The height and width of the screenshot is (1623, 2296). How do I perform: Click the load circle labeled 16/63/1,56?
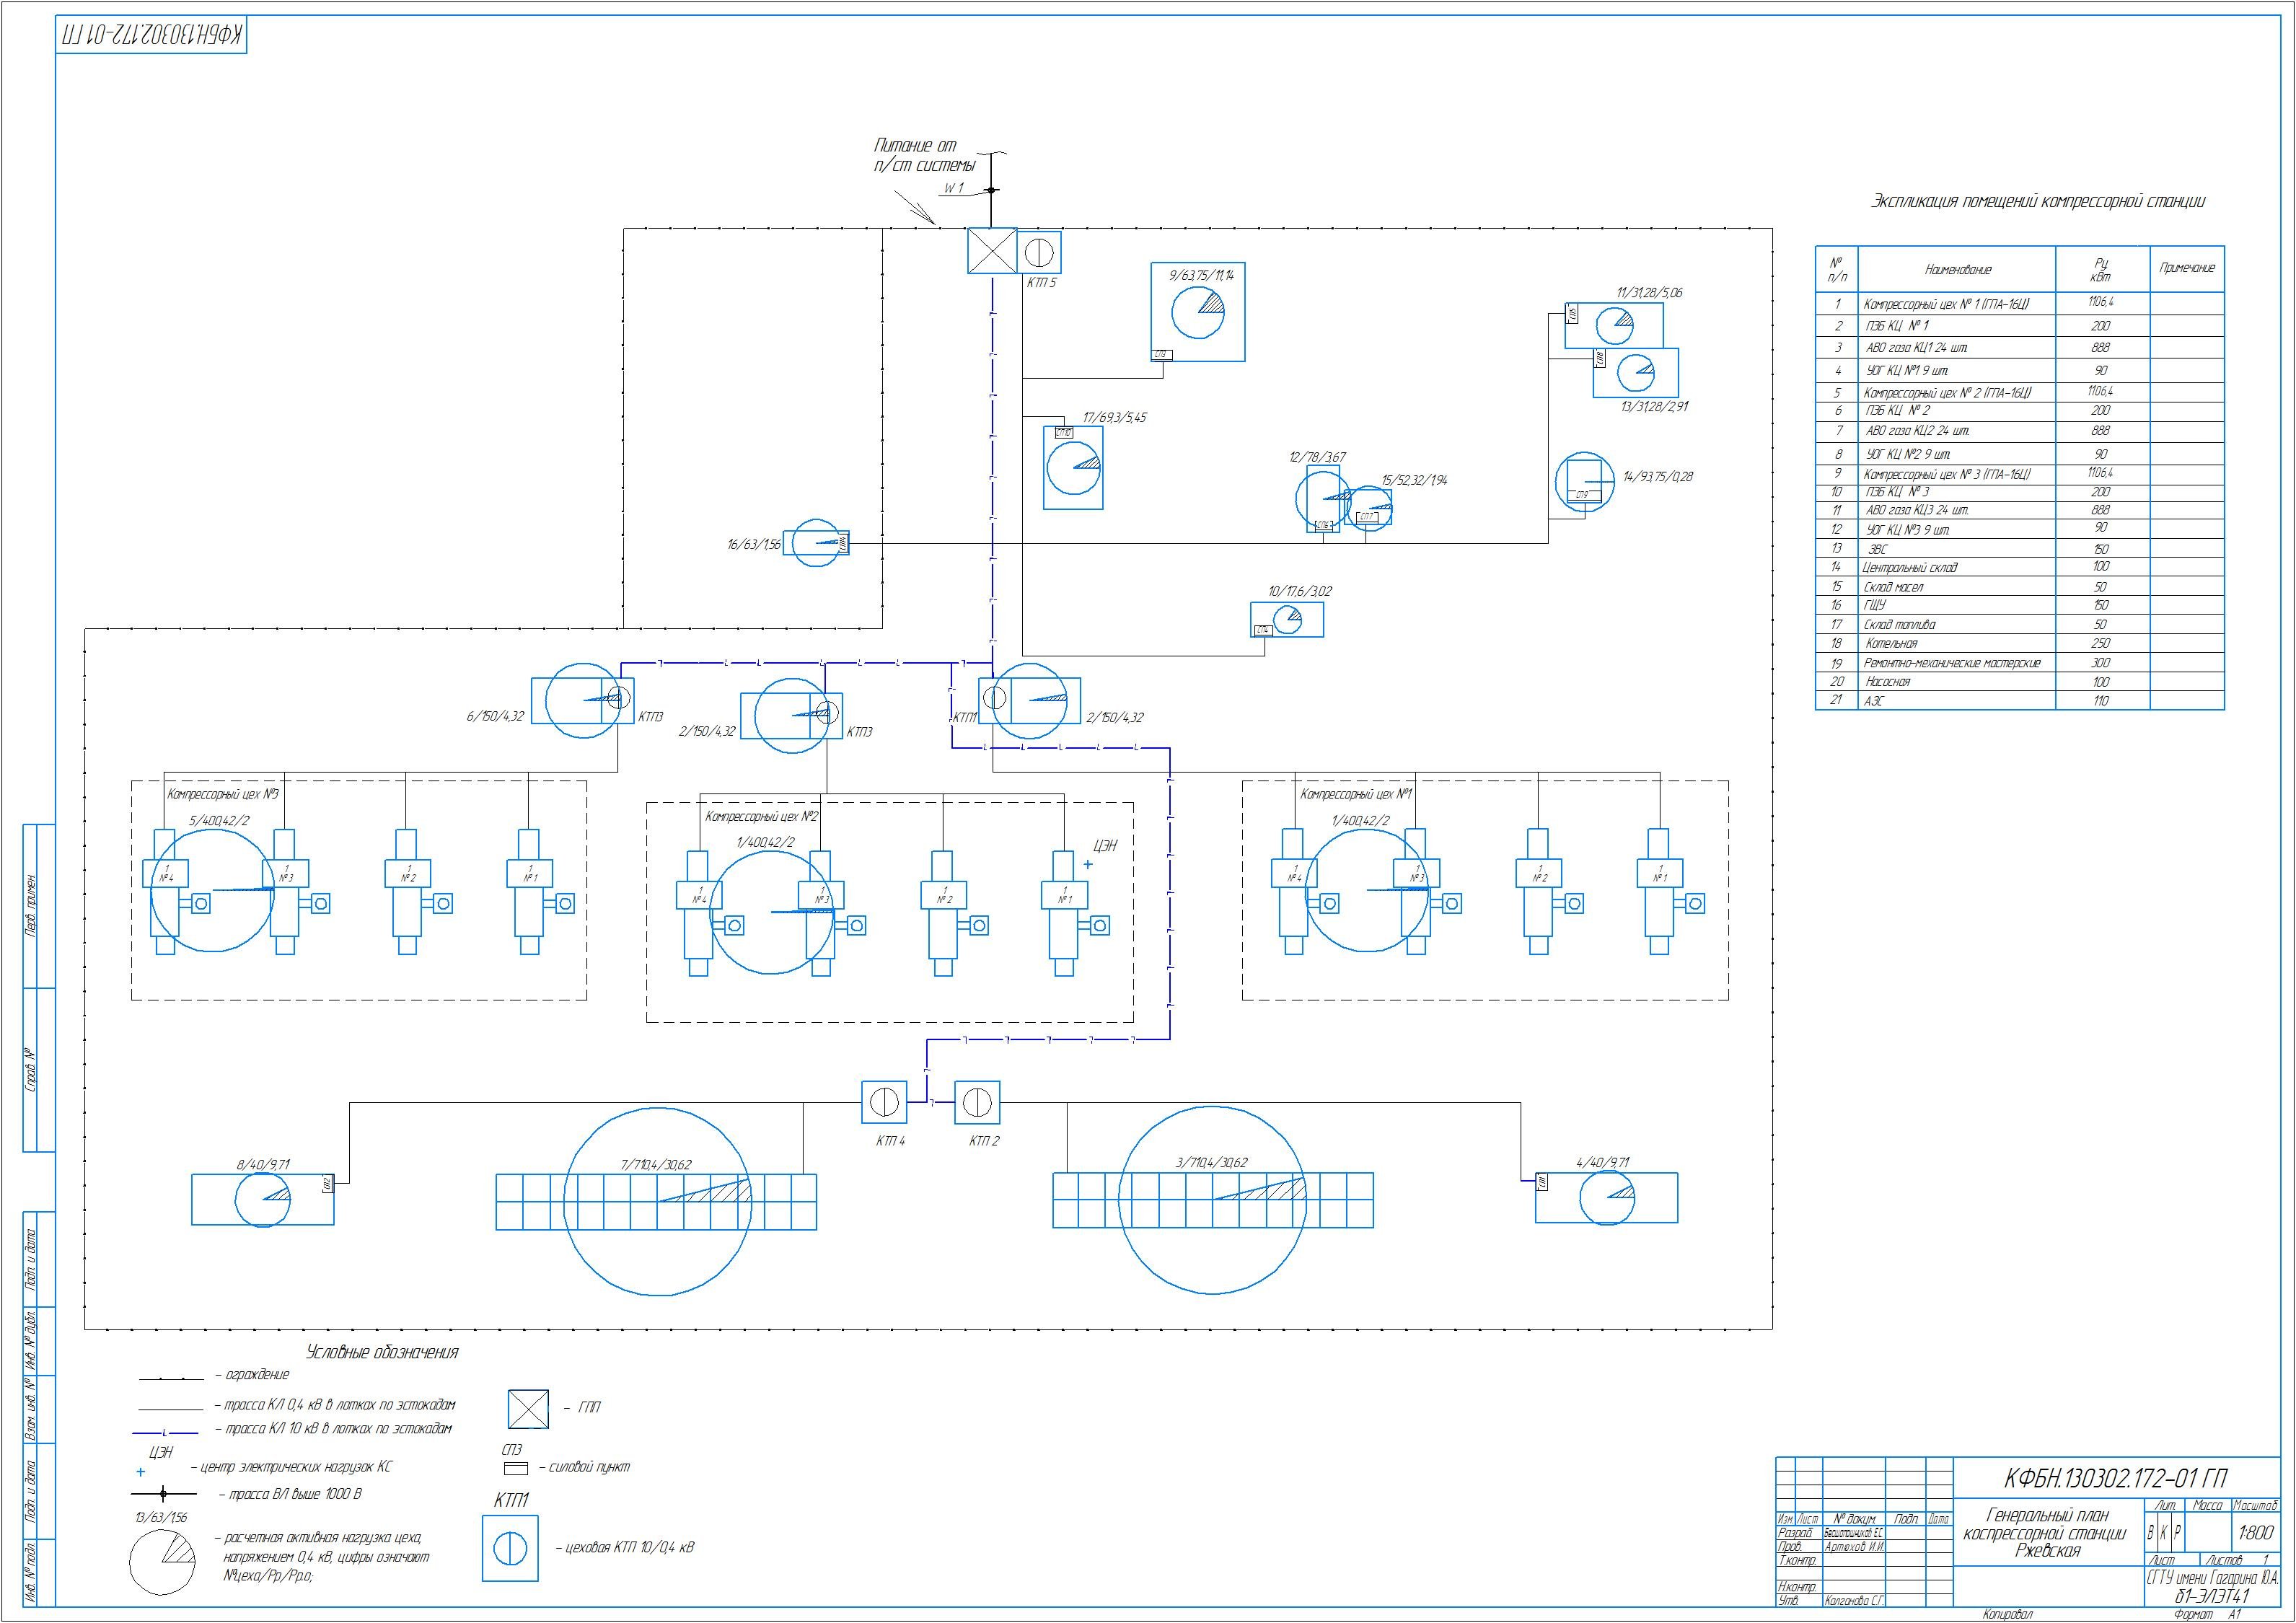pyautogui.click(x=815, y=543)
